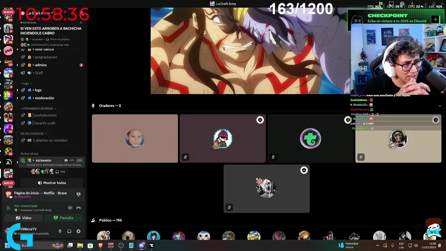Viewport: 446px width, 251px height.
Task: Click the top NUEVO unread indicator
Action: point(8,12)
